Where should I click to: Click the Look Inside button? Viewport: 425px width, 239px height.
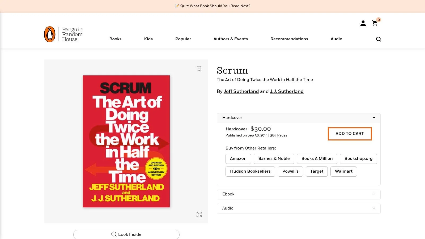pos(126,234)
